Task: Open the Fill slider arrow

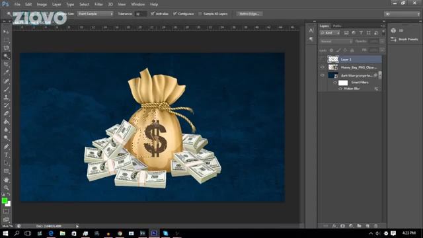Action: [x=382, y=50]
